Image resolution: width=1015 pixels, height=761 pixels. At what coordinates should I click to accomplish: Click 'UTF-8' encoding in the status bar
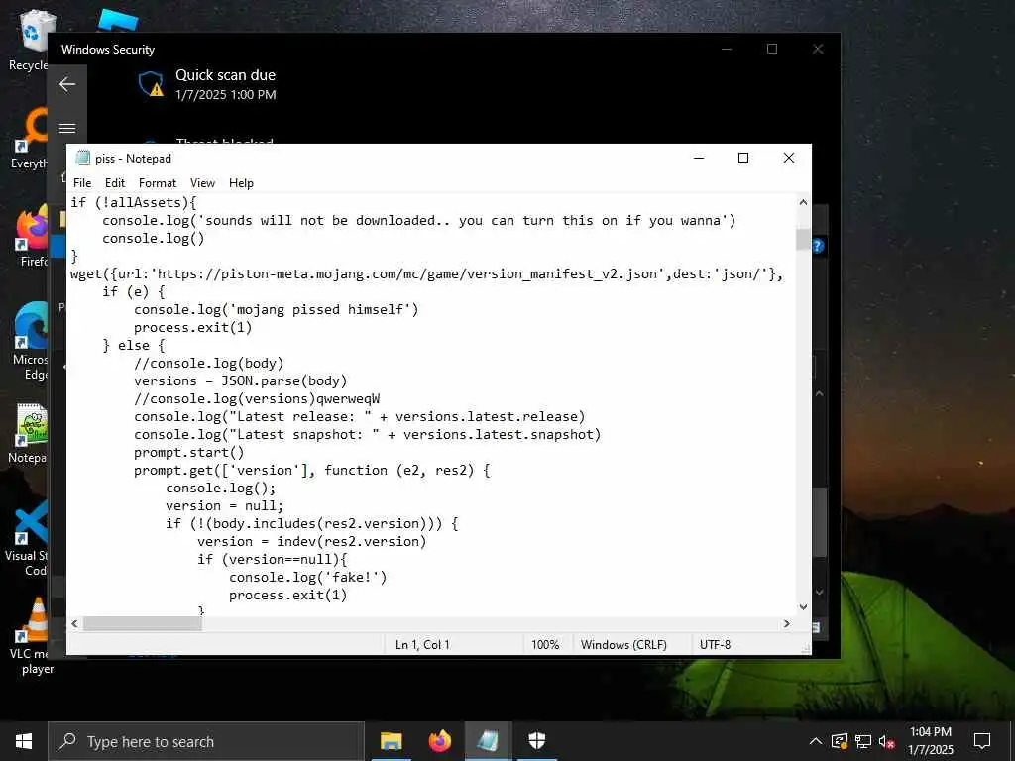(x=715, y=644)
